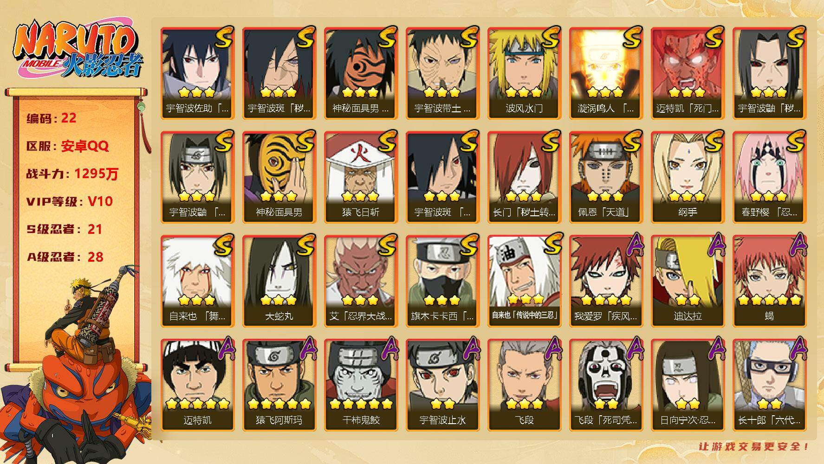The height and width of the screenshot is (464, 824).
Task: Click the S级忍者 21 count
Action: pos(64,229)
